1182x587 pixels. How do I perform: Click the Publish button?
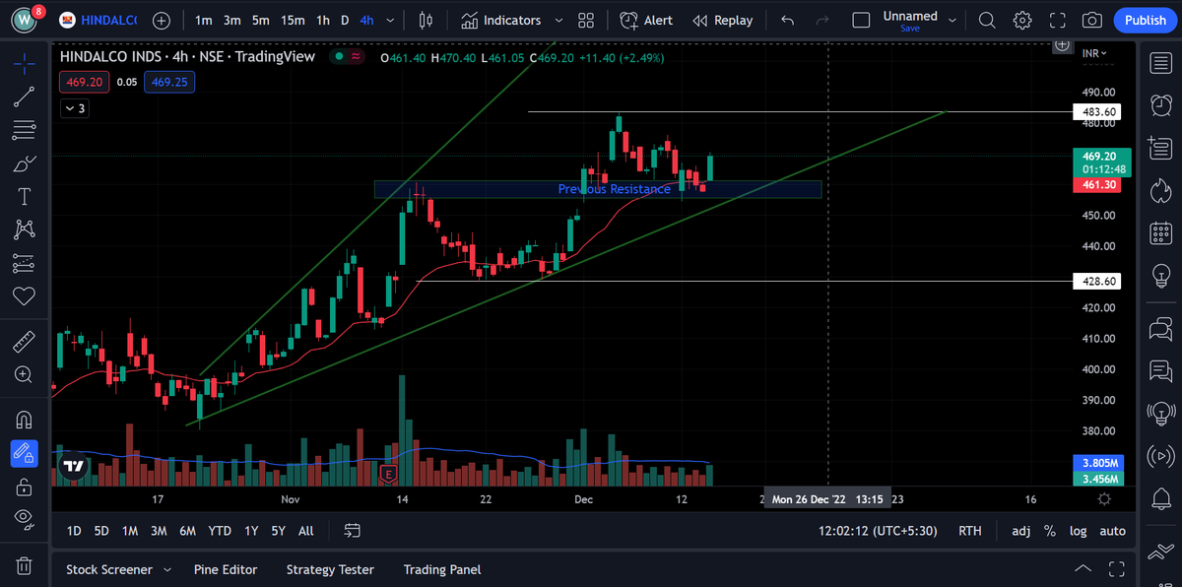coord(1145,20)
